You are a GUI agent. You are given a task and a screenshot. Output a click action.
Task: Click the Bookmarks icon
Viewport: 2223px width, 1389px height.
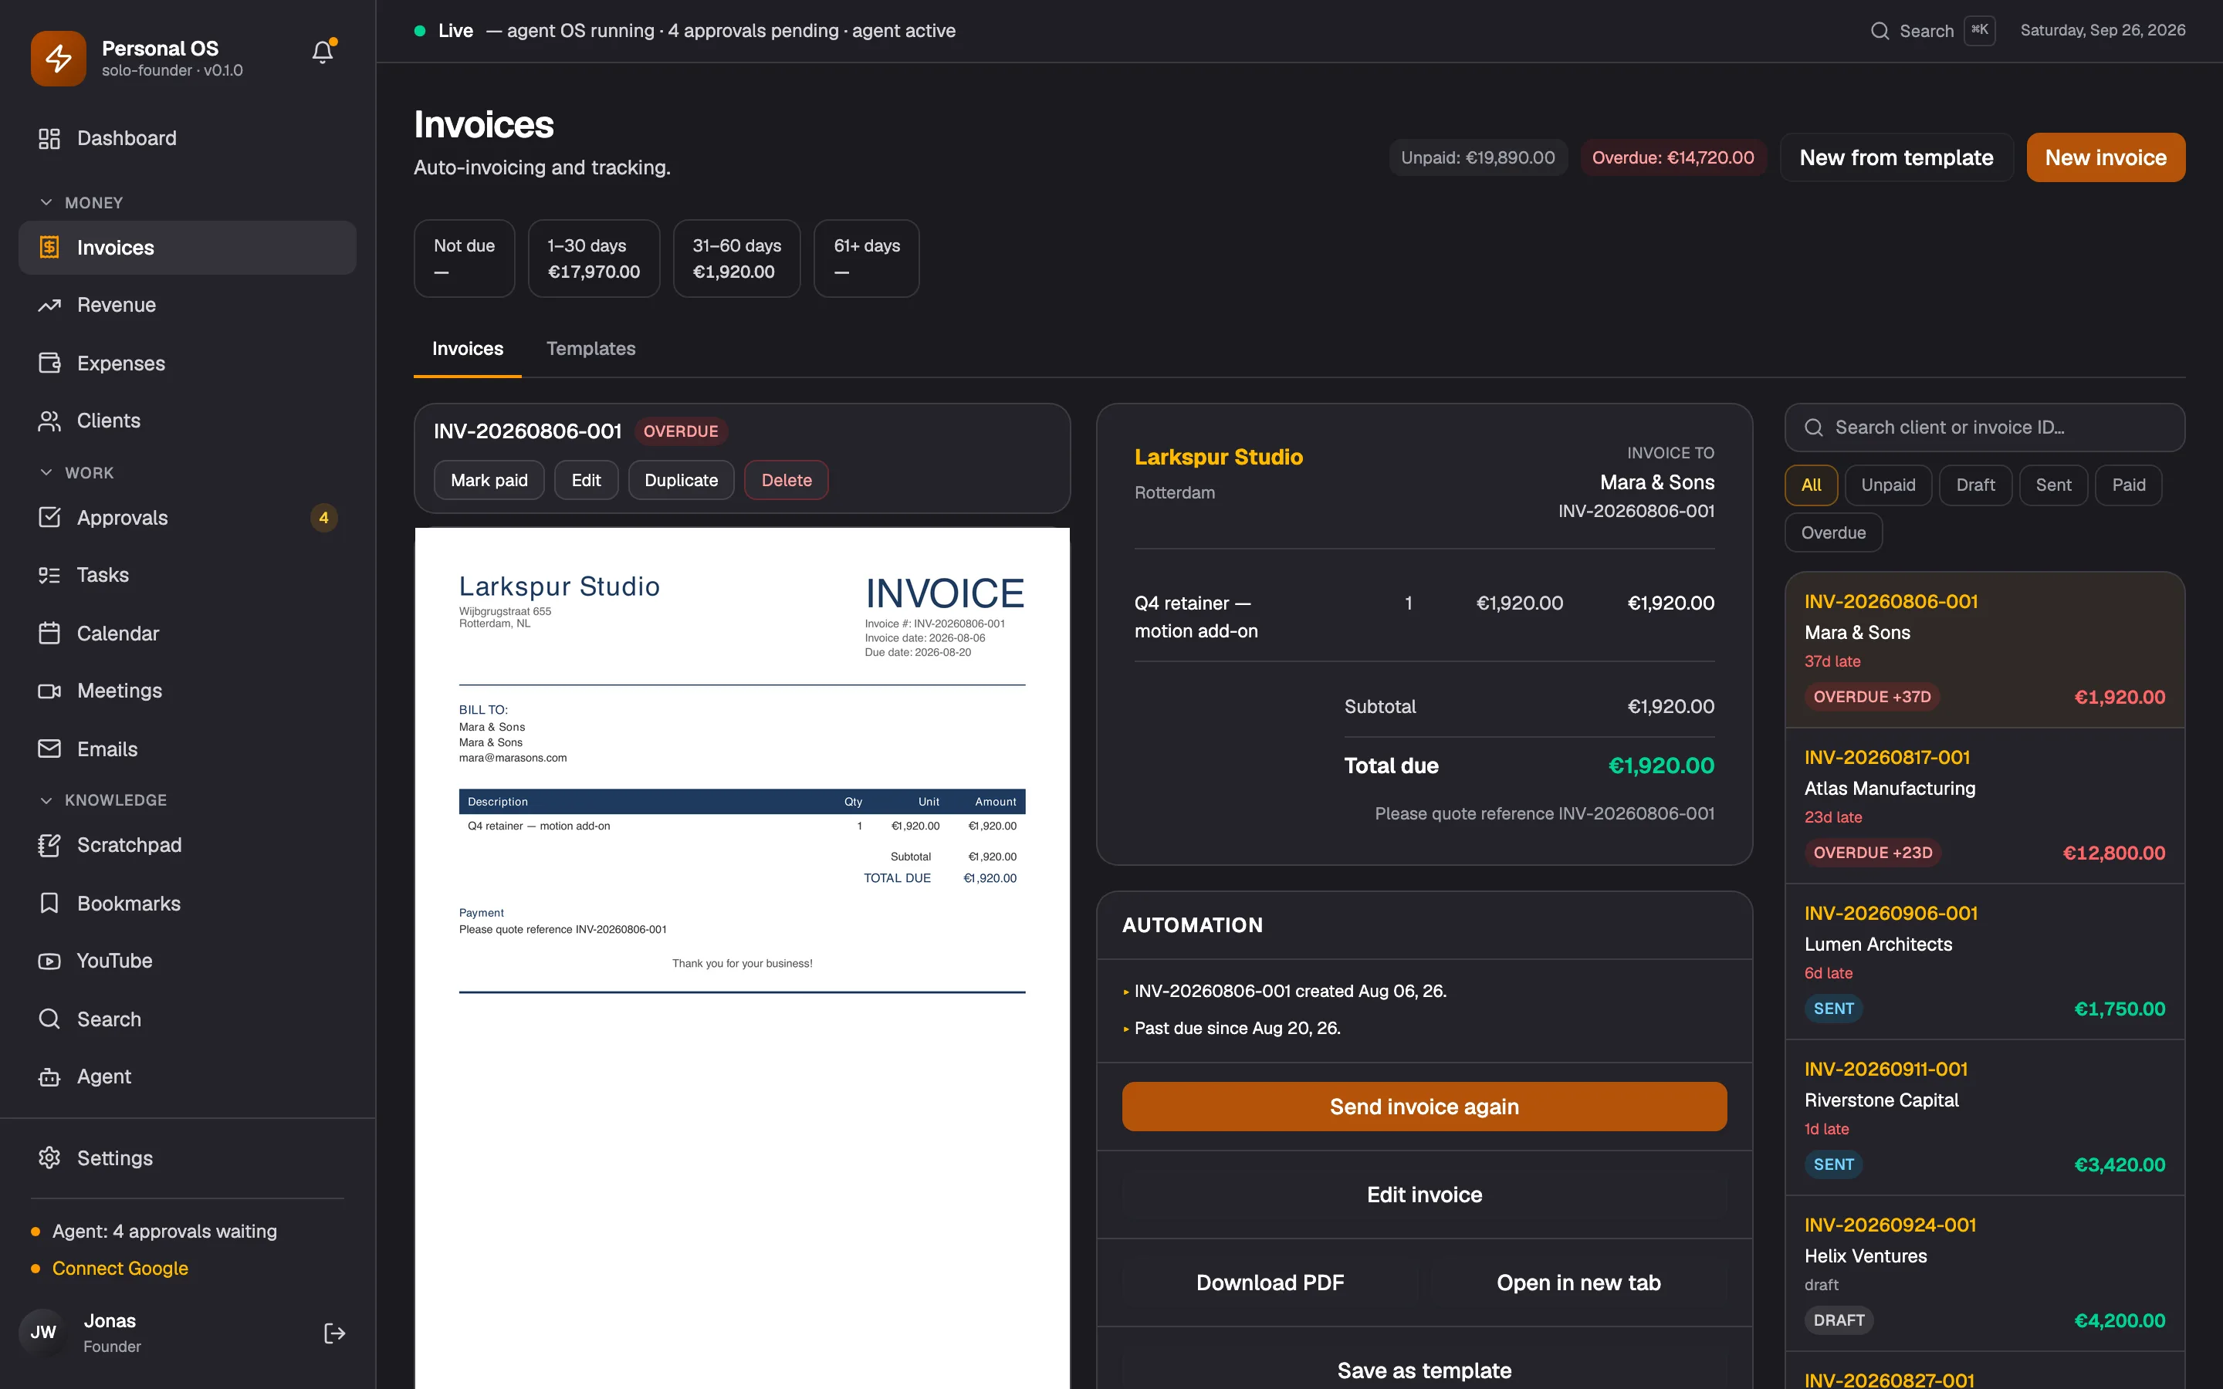[49, 903]
